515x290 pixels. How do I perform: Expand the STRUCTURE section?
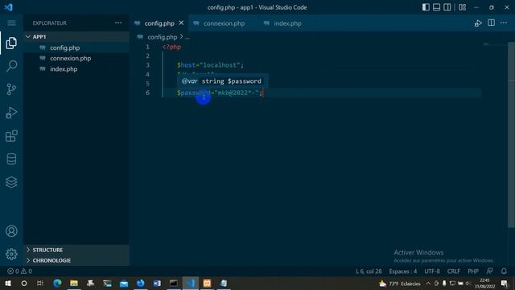[76, 250]
